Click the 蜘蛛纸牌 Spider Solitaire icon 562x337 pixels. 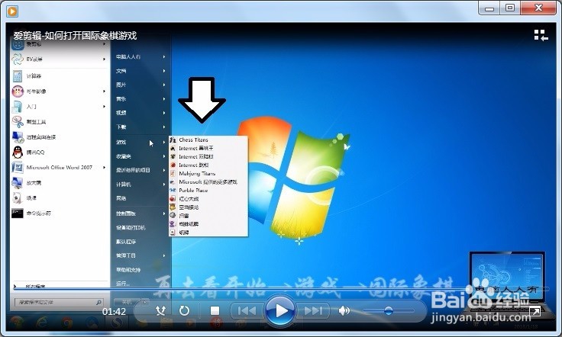173,224
